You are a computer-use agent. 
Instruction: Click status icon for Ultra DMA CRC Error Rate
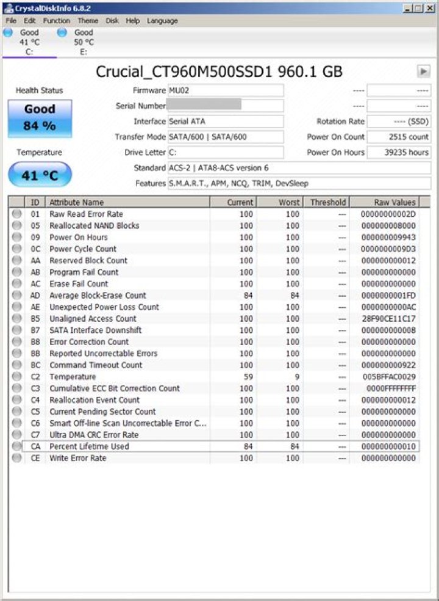tap(16, 435)
